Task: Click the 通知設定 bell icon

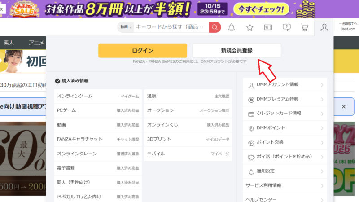Action: tap(251, 172)
